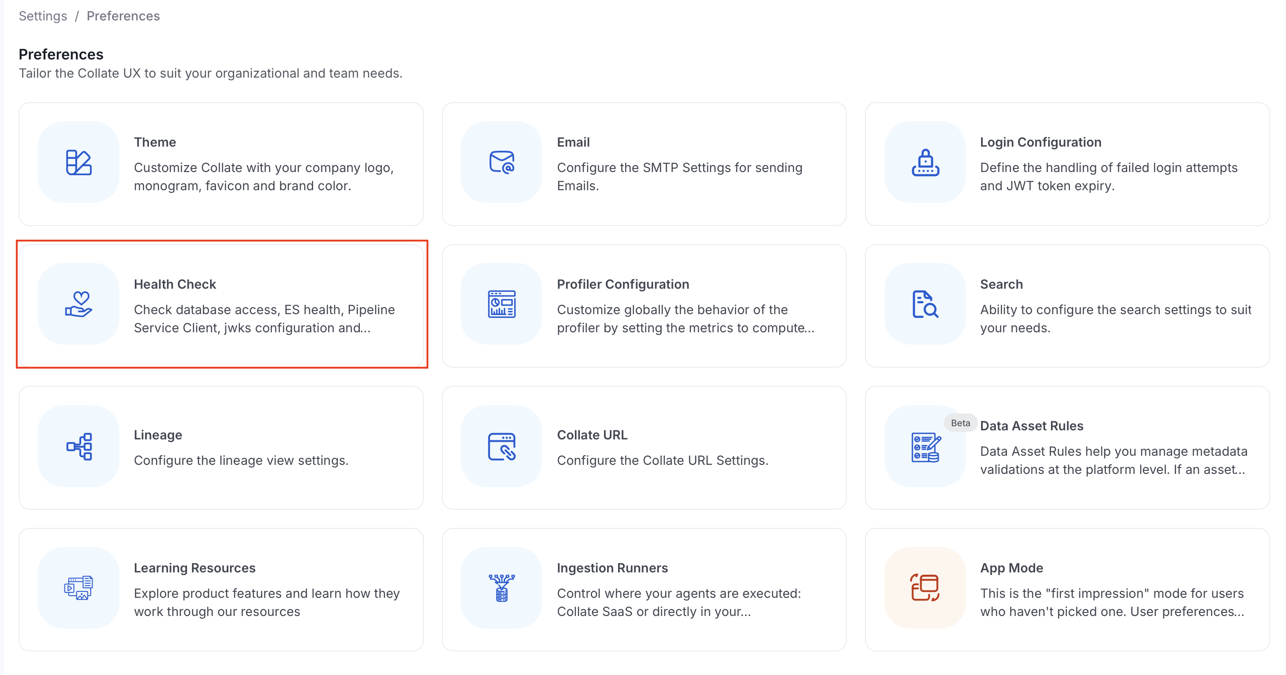This screenshot has width=1286, height=675.
Task: Click the Login Configuration padlock icon
Action: click(925, 163)
